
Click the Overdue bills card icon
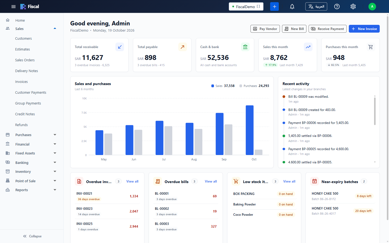click(x=158, y=181)
